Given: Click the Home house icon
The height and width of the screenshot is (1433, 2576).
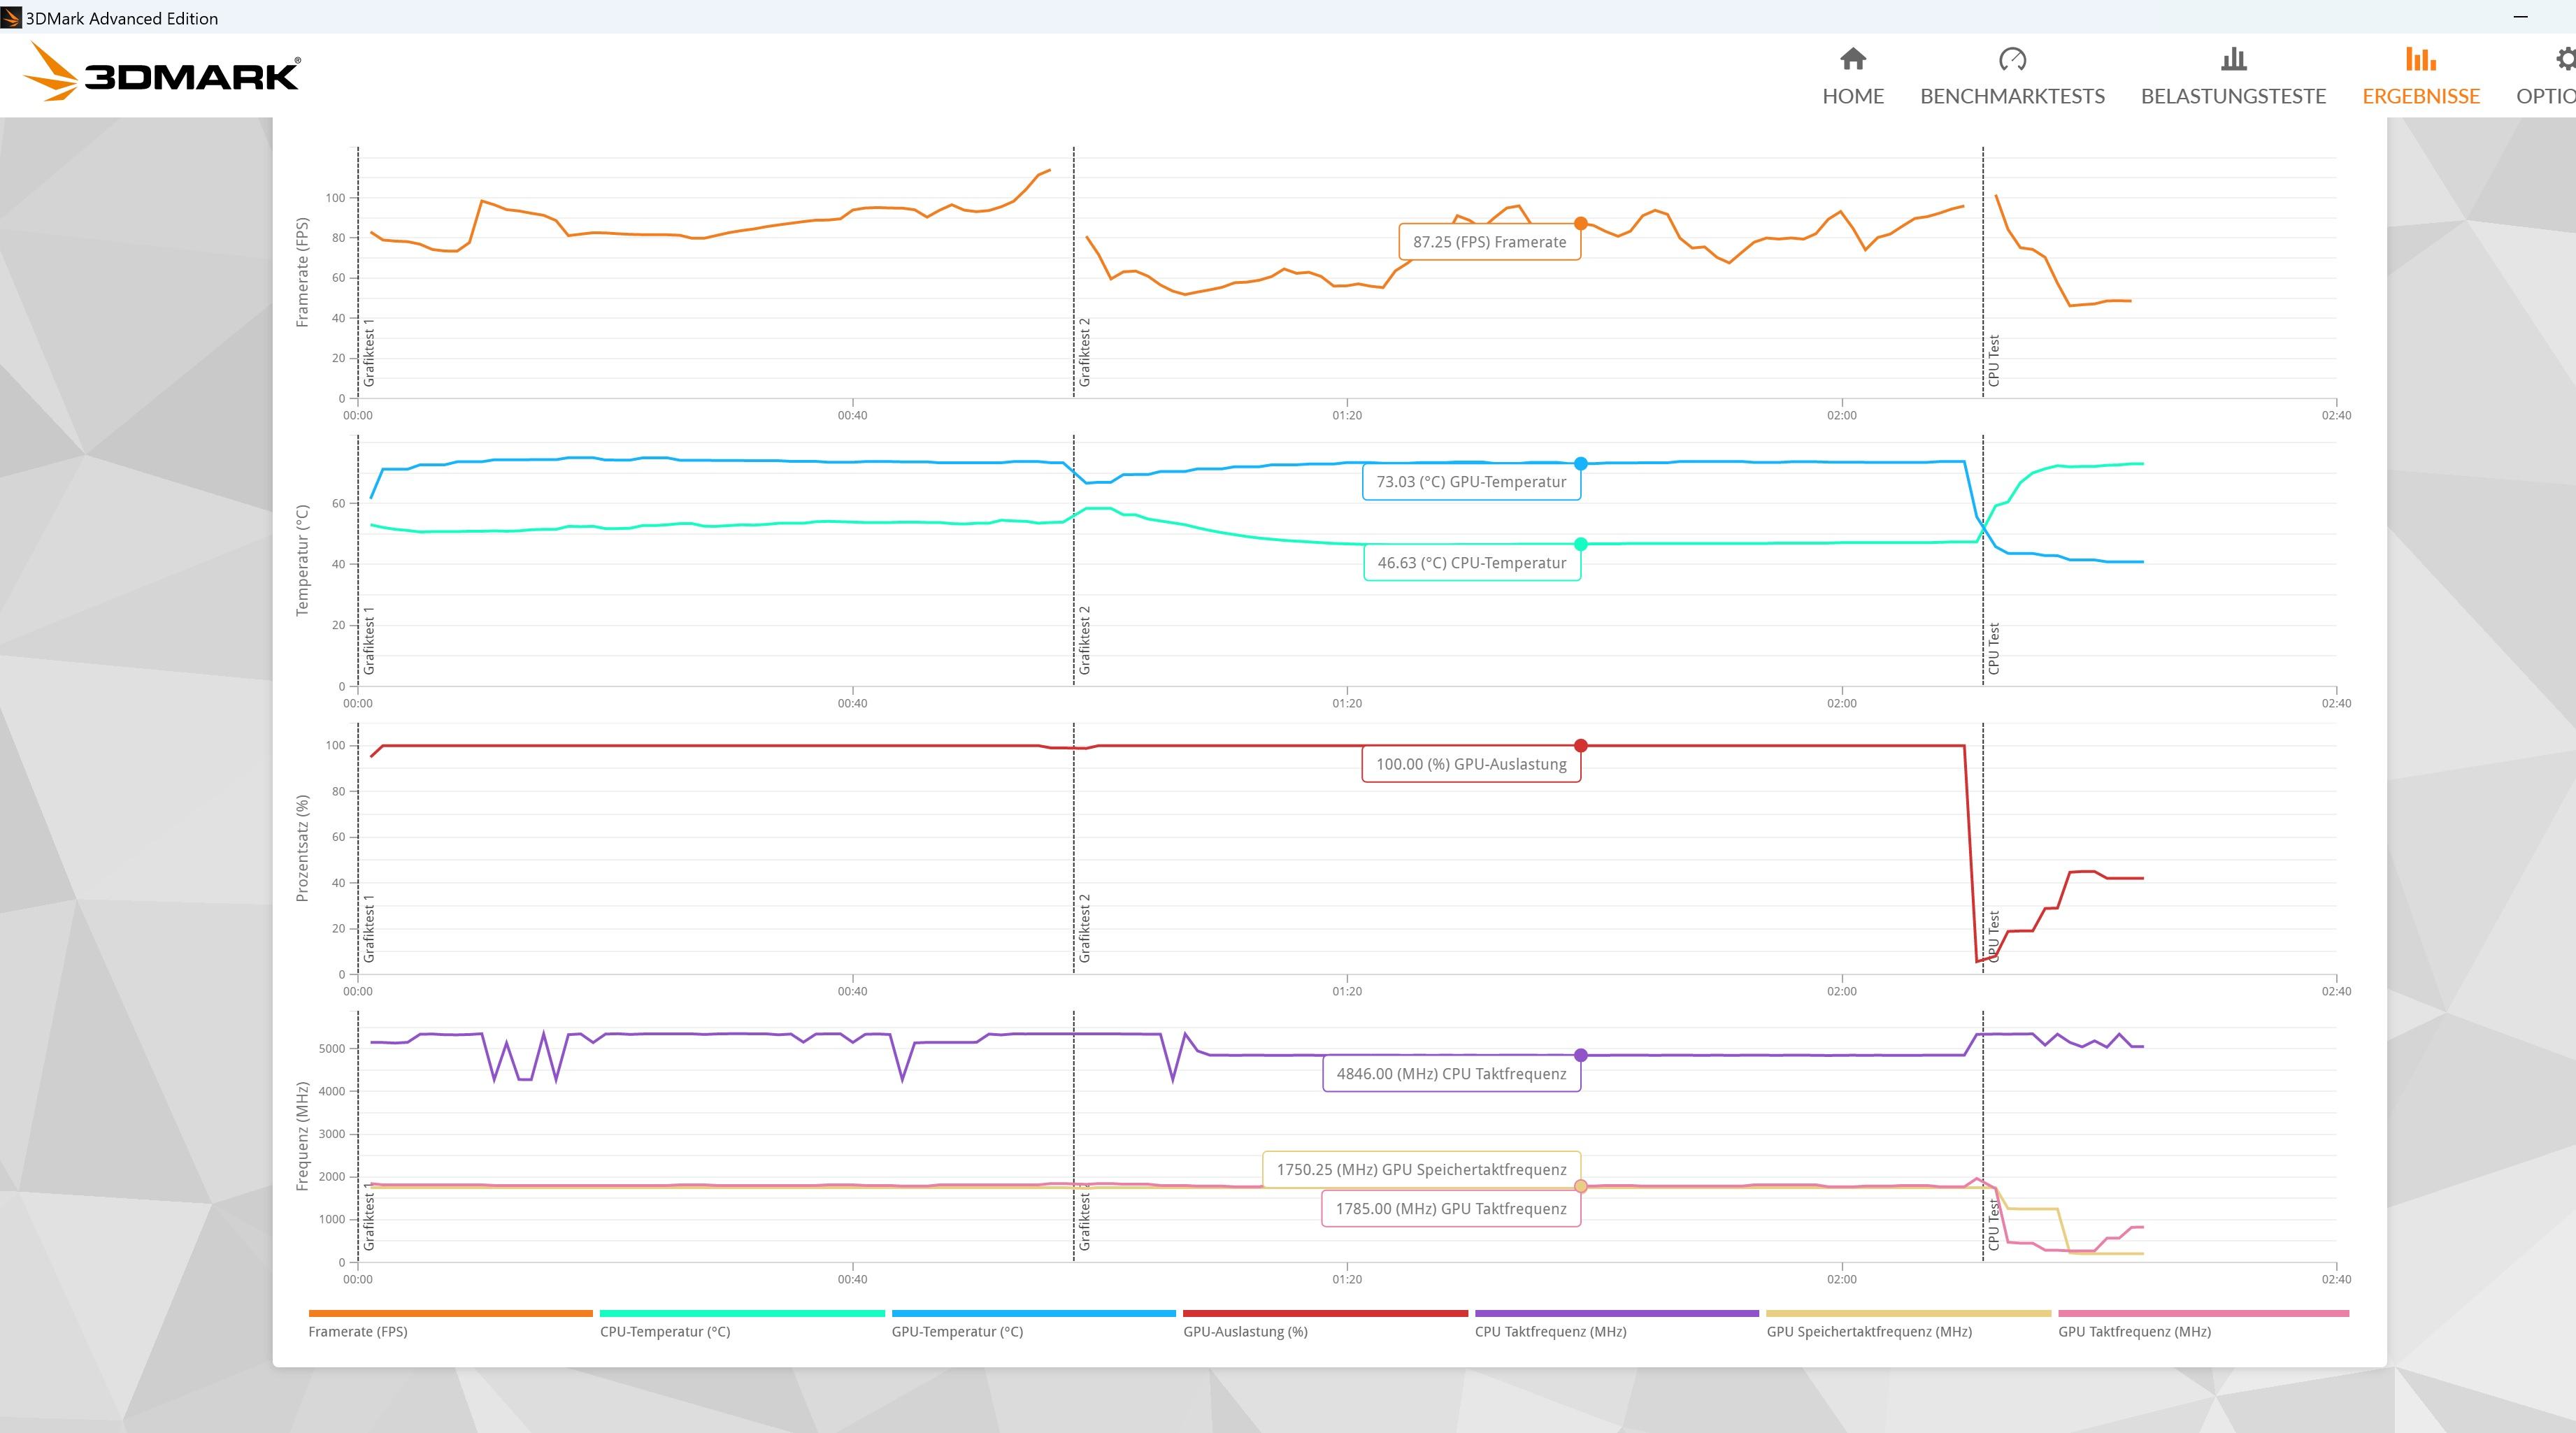Looking at the screenshot, I should coord(1852,59).
